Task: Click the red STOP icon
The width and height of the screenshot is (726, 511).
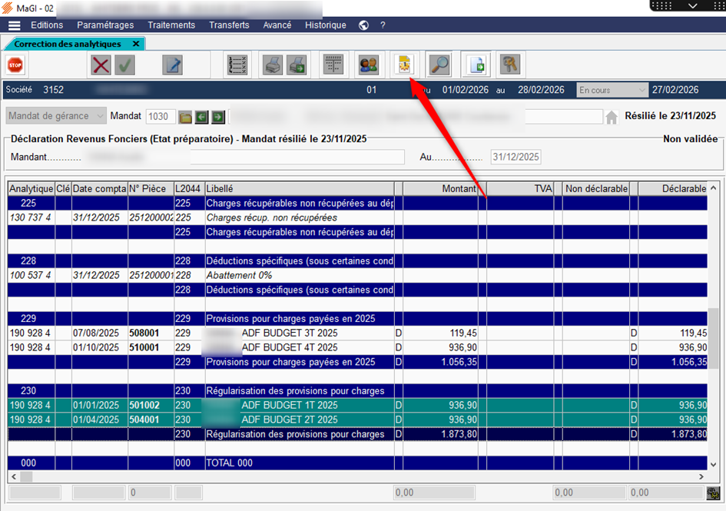Action: [15, 65]
